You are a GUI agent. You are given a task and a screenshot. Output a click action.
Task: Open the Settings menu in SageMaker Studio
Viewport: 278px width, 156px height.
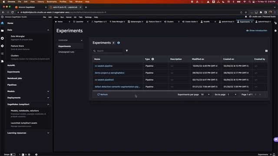88,17
